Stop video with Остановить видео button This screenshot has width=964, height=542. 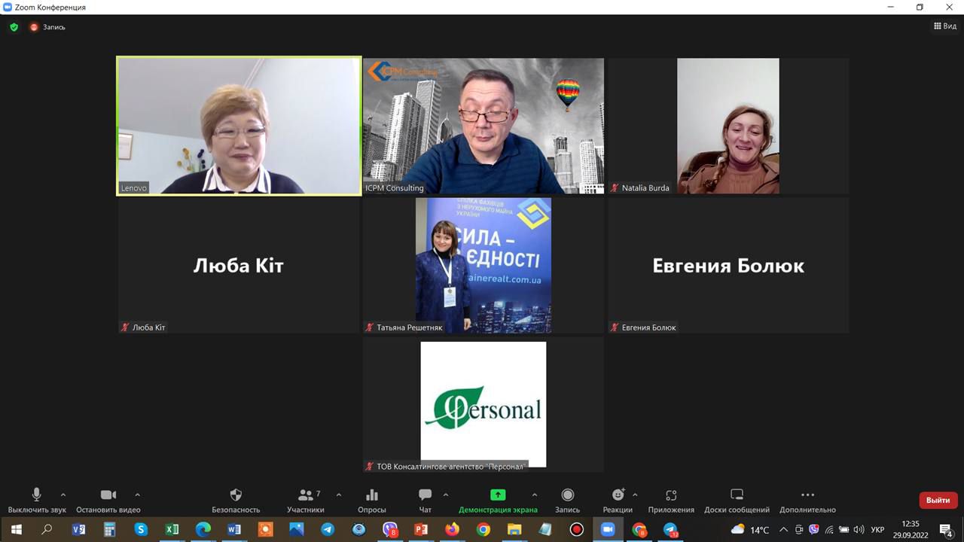click(x=108, y=500)
